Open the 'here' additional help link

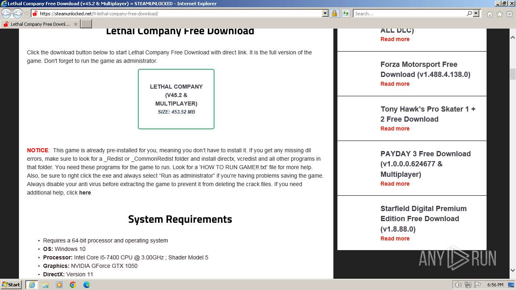pos(85,193)
